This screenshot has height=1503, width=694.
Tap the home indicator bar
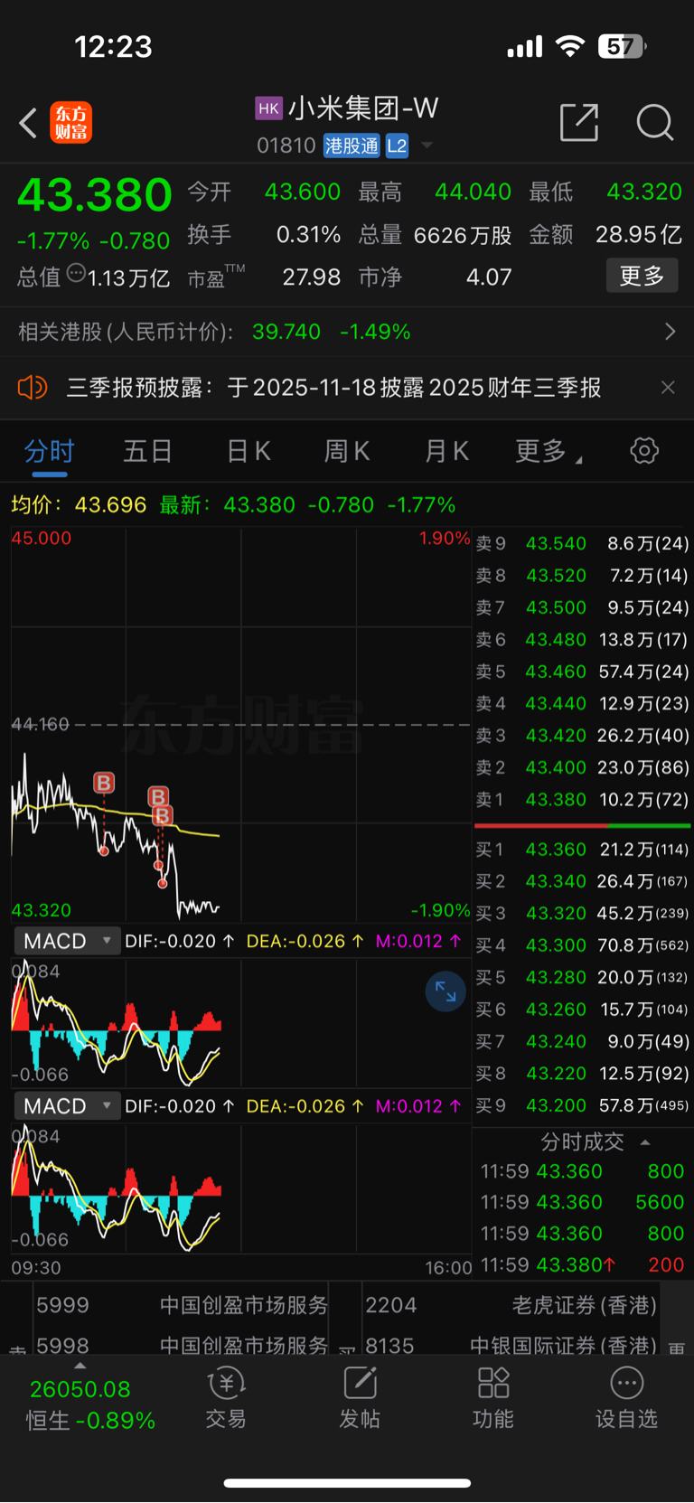click(347, 1483)
